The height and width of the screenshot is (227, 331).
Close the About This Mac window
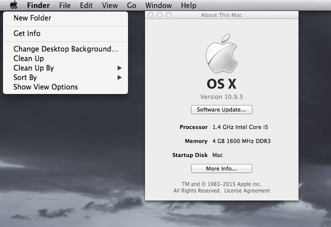pyautogui.click(x=150, y=15)
